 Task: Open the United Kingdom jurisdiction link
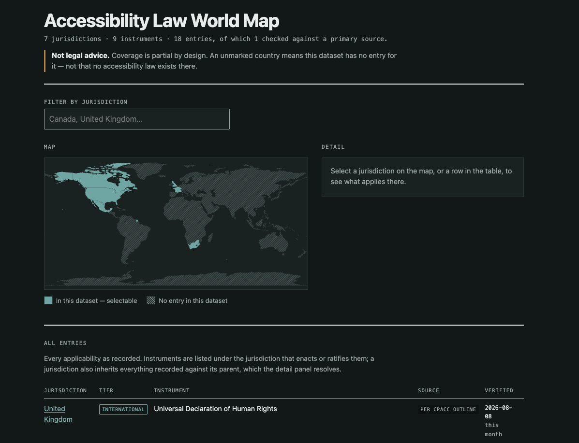pos(58,414)
